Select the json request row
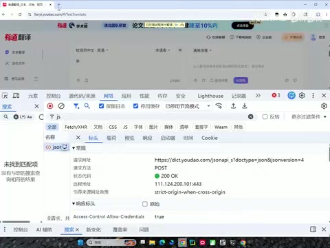 pos(57,147)
